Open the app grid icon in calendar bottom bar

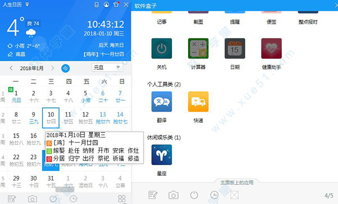click(x=122, y=198)
